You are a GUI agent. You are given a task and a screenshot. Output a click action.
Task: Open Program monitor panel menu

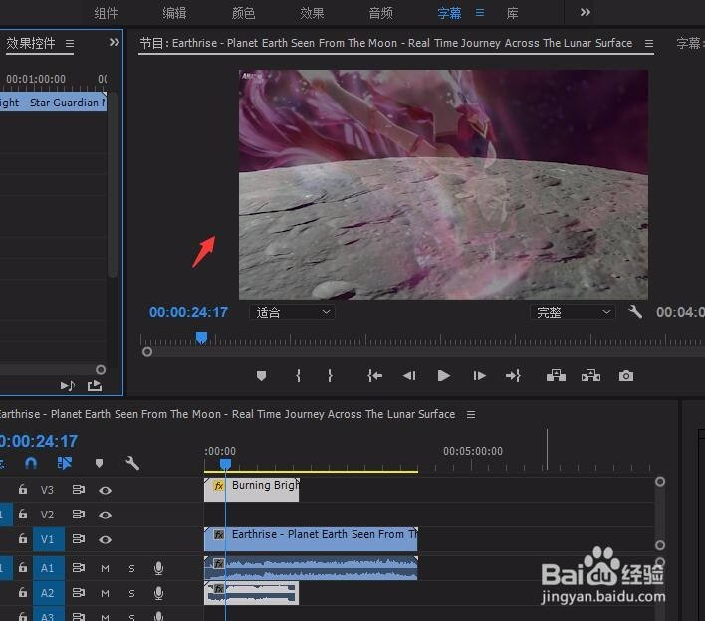pyautogui.click(x=649, y=43)
